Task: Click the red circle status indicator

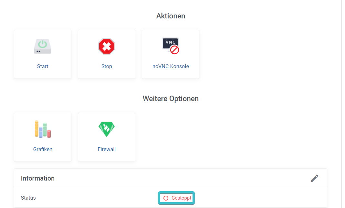Action: [166, 198]
